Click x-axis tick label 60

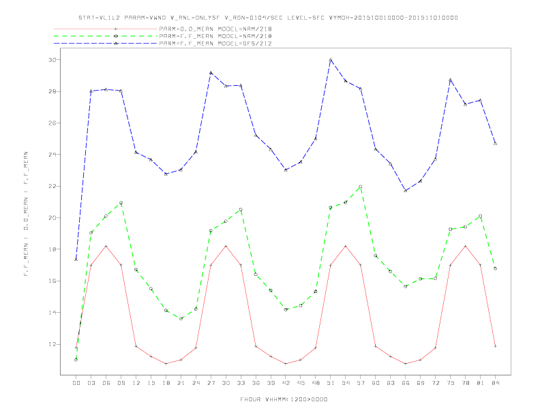[376, 383]
